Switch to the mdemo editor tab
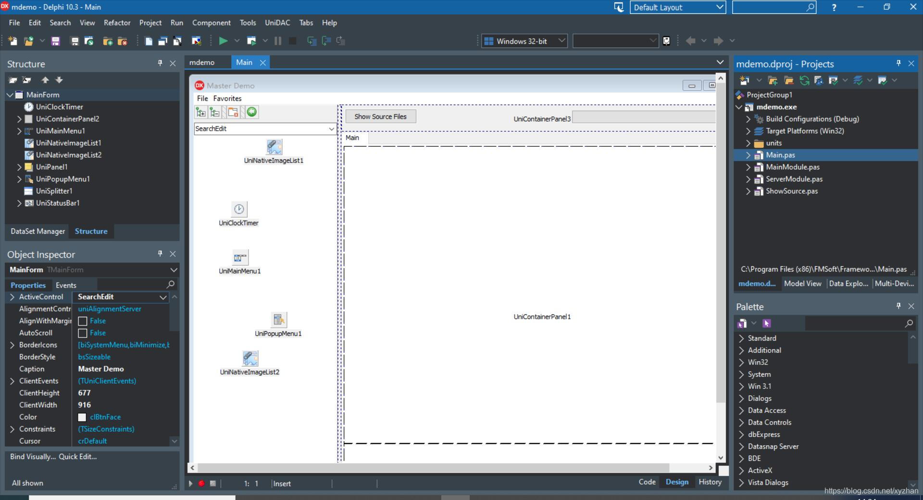The width and height of the screenshot is (923, 500). pos(202,62)
